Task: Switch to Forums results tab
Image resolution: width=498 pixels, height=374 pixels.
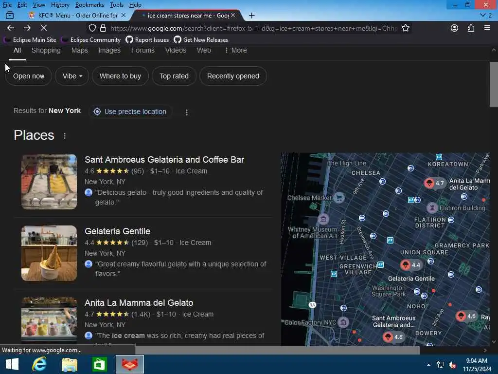Action: tap(143, 50)
